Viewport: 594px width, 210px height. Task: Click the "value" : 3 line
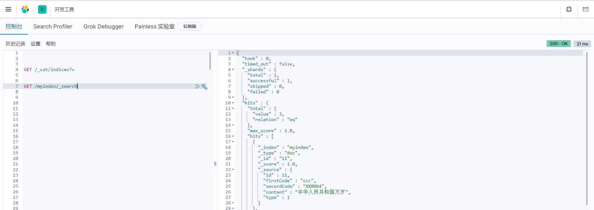(268, 114)
